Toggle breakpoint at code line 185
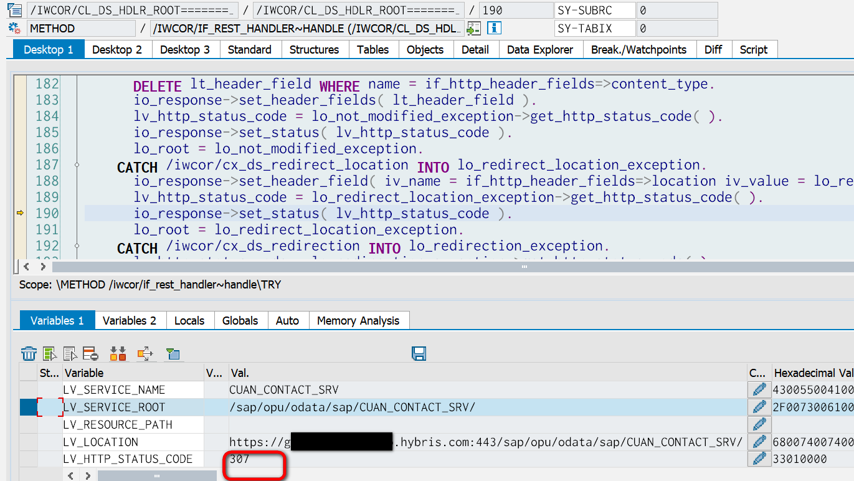Image resolution: width=854 pixels, height=481 pixels. (20, 132)
